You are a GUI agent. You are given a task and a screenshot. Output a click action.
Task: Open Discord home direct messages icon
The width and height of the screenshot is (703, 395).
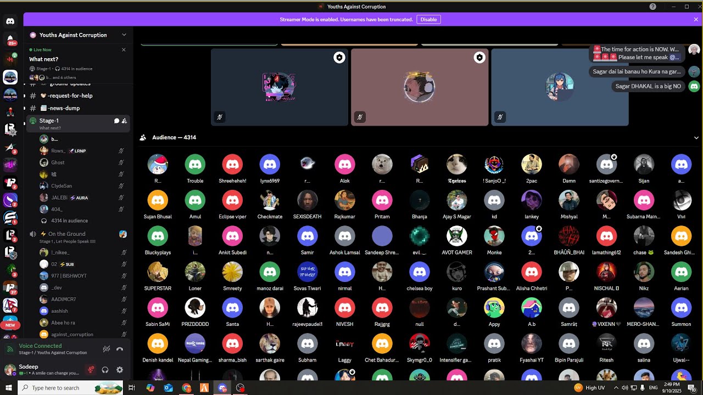(10, 21)
